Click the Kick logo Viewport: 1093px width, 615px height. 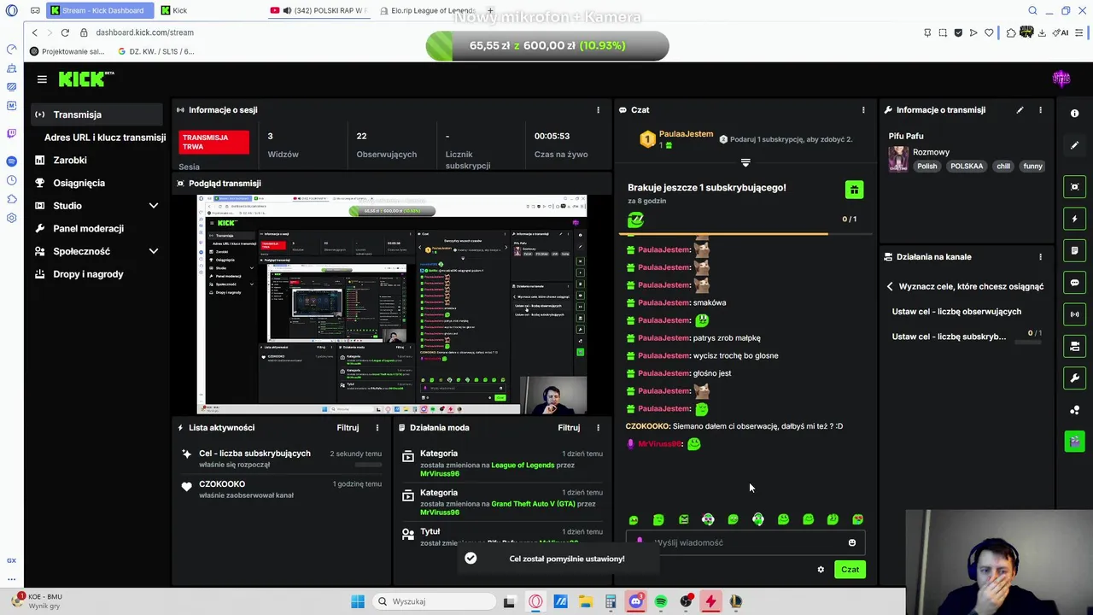pyautogui.click(x=85, y=79)
